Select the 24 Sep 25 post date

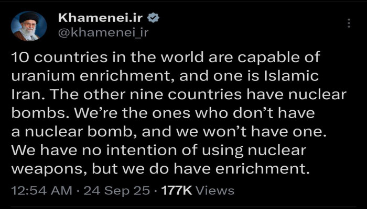tap(116, 191)
